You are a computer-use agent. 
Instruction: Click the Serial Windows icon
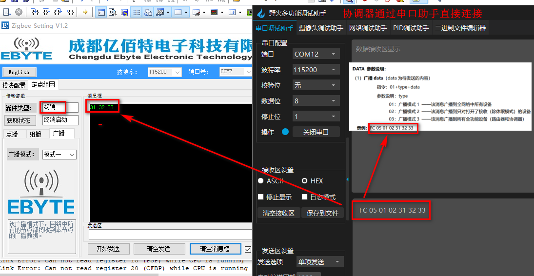pos(196,13)
